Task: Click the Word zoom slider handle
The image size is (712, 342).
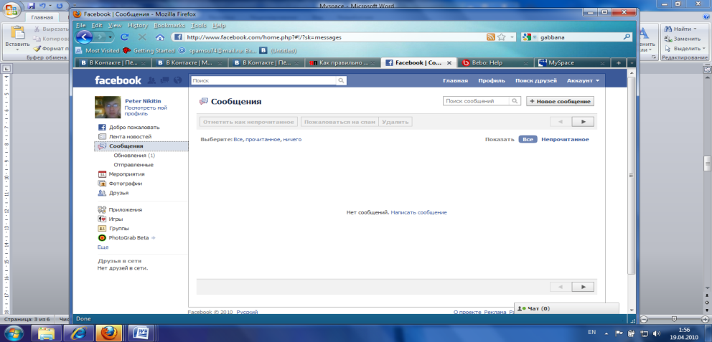Action: tap(675, 319)
